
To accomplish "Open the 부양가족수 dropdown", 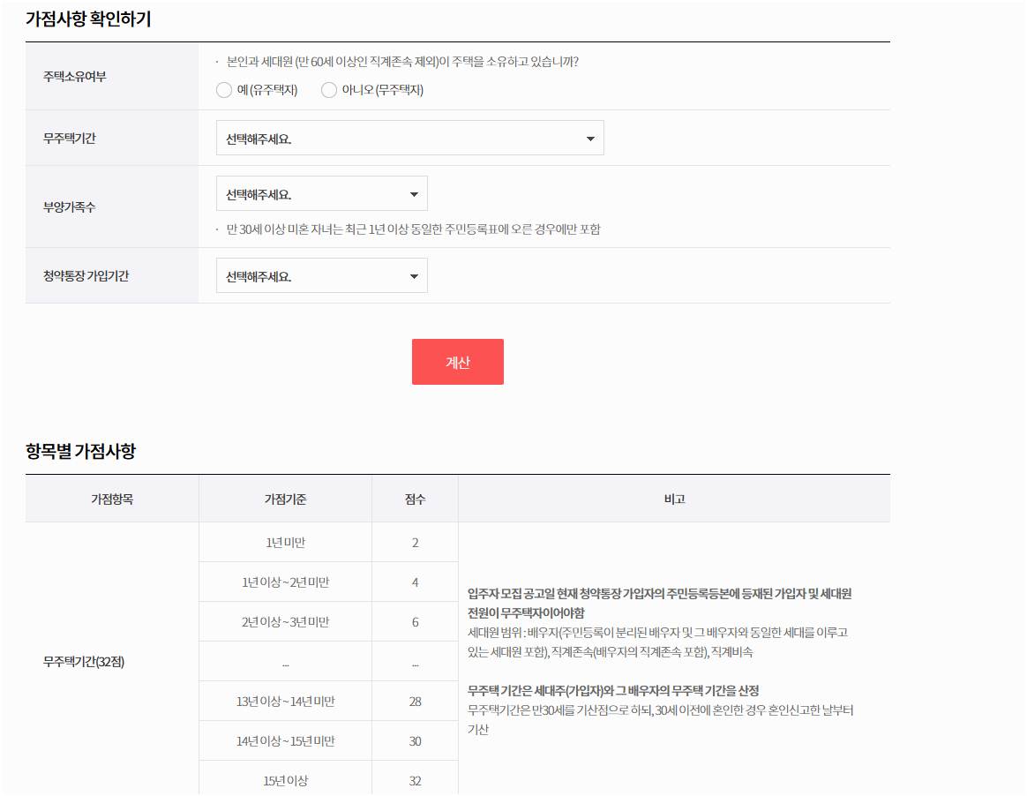I will click(322, 193).
